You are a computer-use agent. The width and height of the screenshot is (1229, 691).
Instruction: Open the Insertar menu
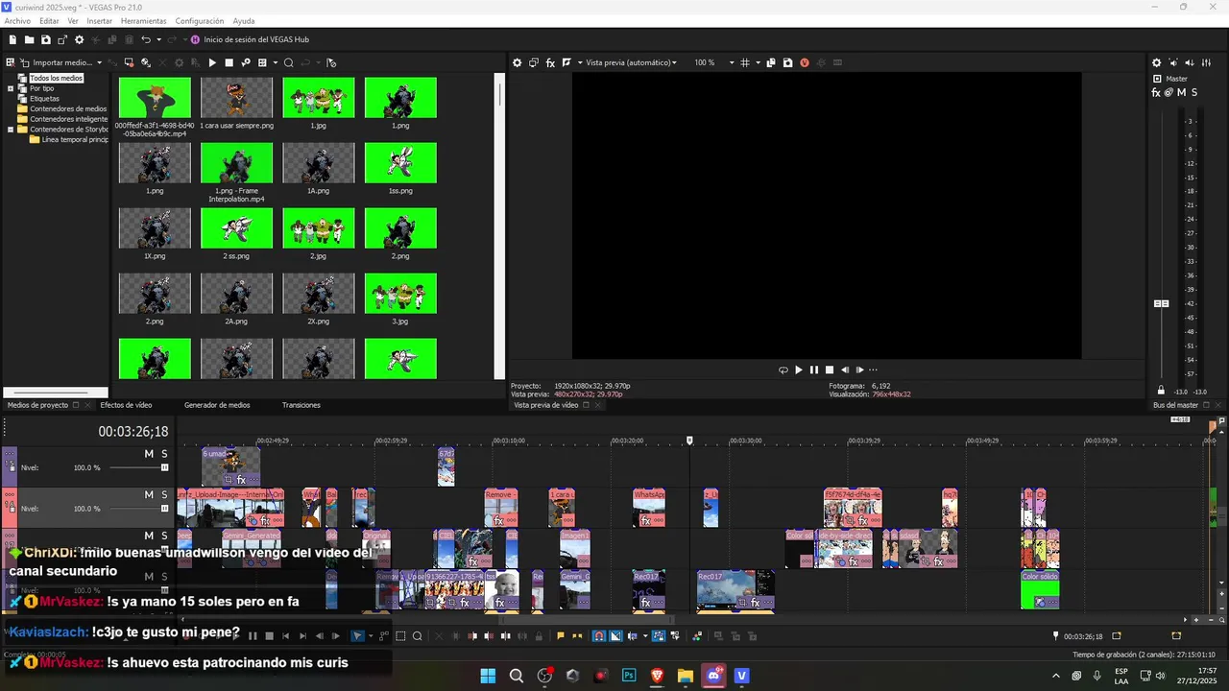pyautogui.click(x=99, y=21)
